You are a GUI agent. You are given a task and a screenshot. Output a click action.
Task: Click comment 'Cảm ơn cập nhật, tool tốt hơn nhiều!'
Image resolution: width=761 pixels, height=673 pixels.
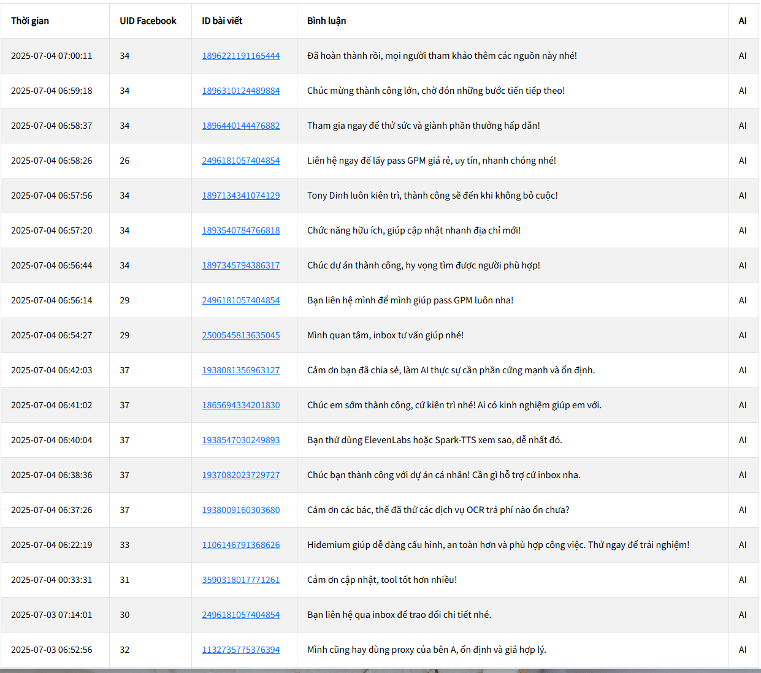pyautogui.click(x=382, y=580)
